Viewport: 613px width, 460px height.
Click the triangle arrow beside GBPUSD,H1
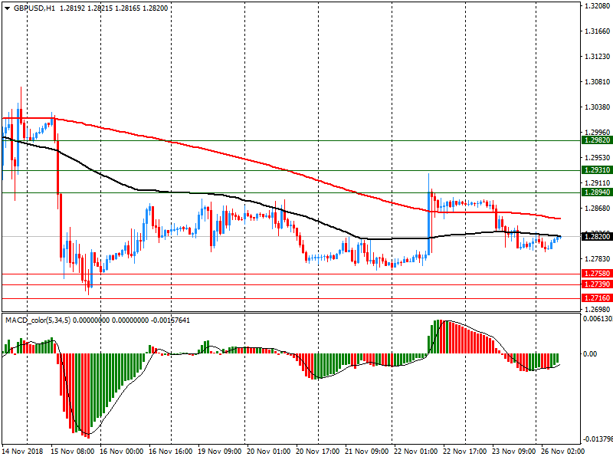pos(6,8)
